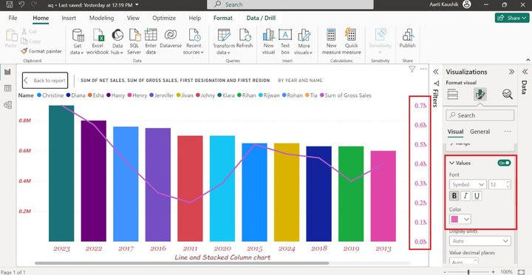Toggle Italic font style

[x=465, y=196]
